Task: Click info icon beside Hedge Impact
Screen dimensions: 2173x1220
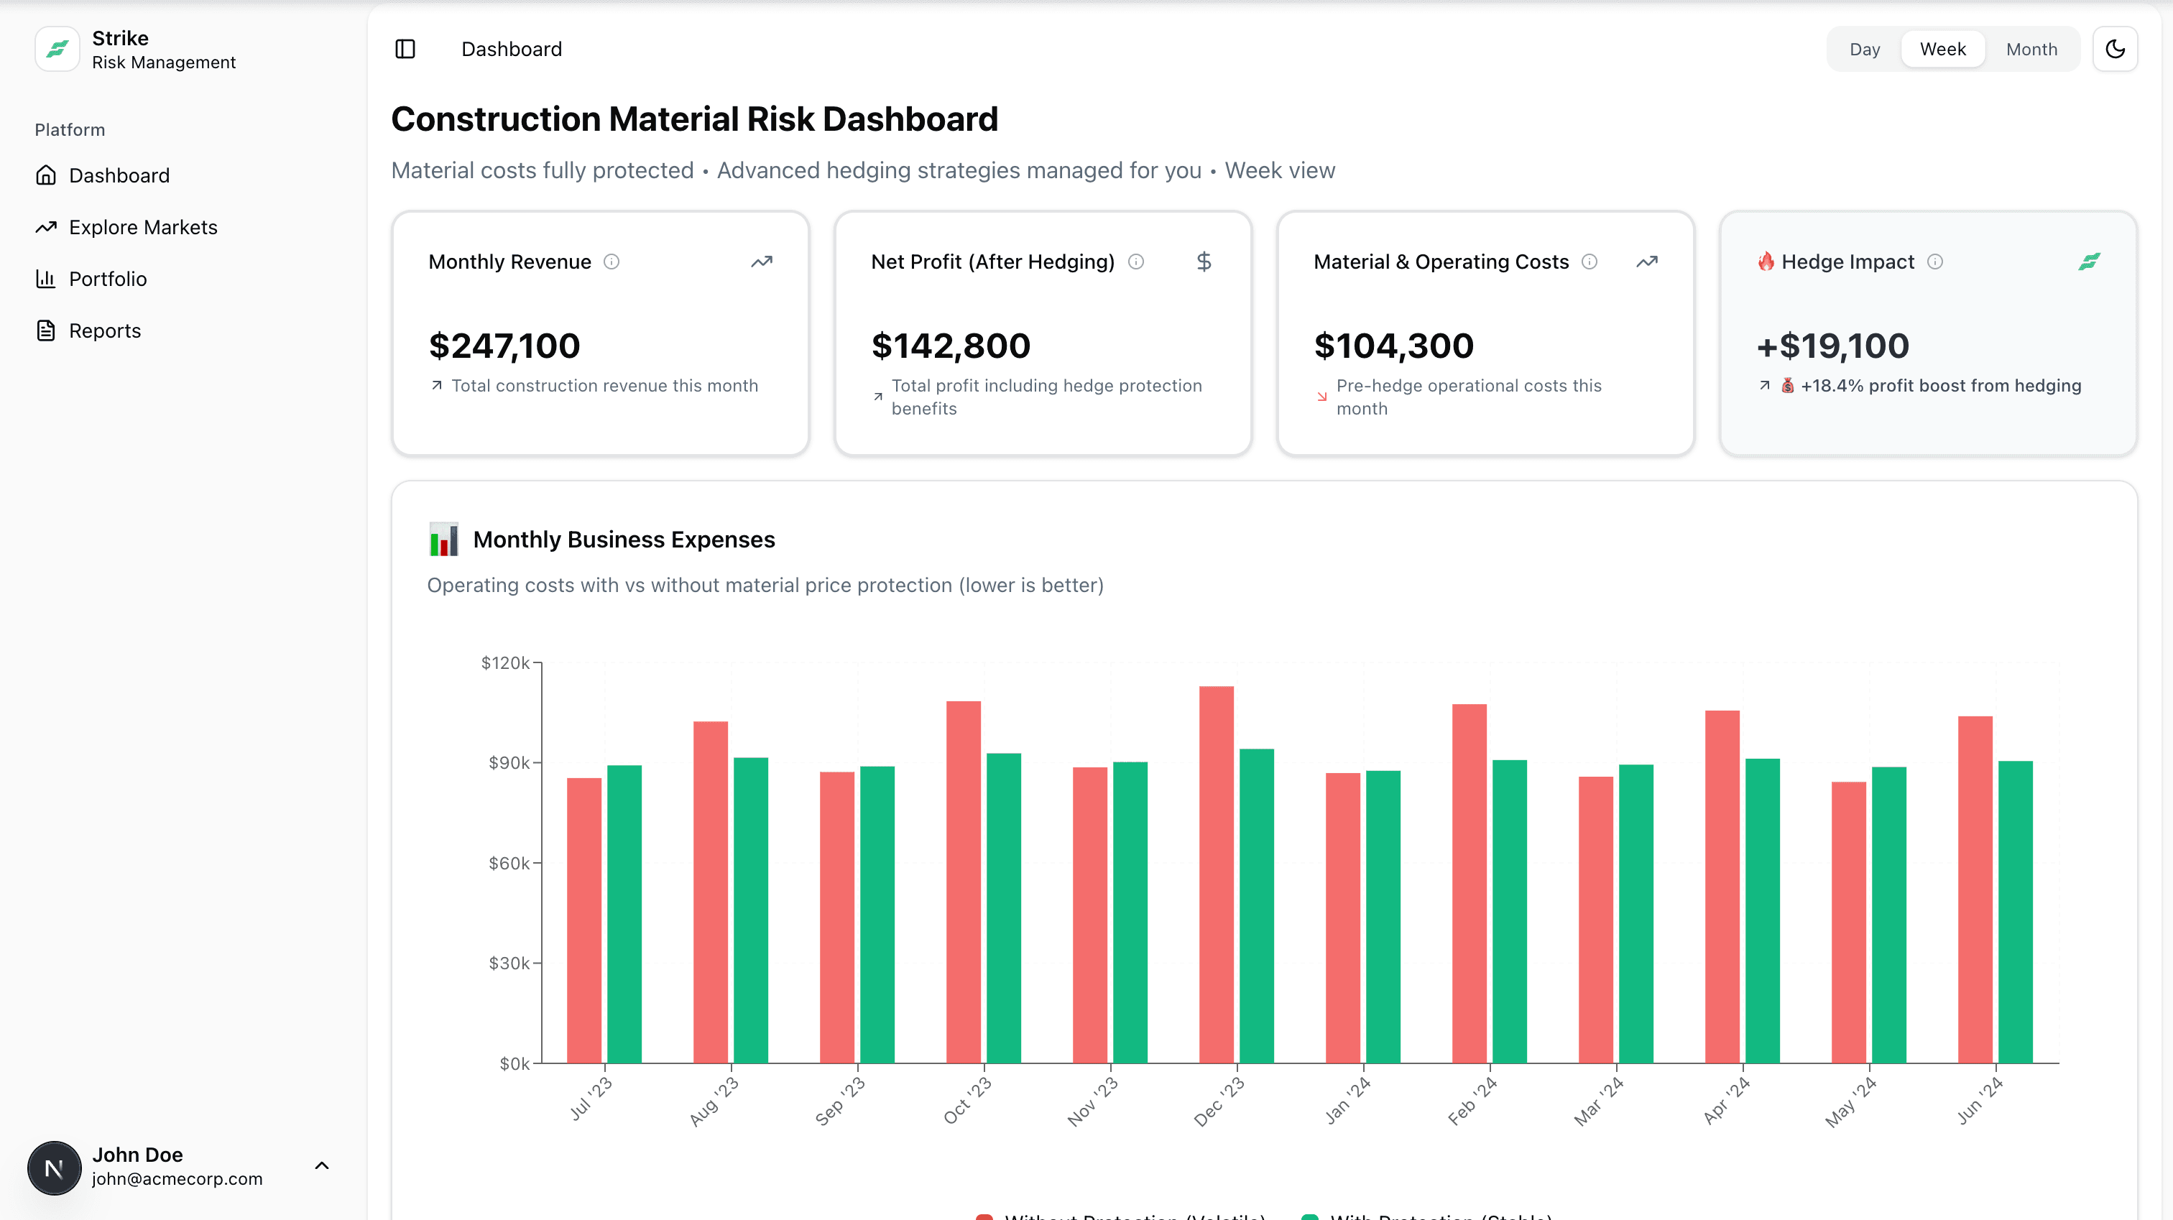Action: click(x=1935, y=262)
